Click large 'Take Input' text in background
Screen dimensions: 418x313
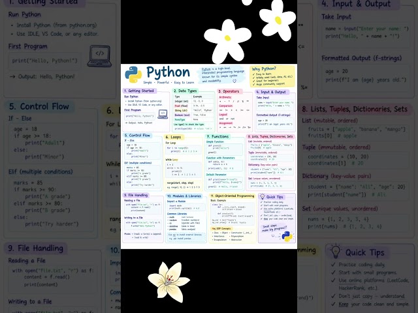coord(336,17)
